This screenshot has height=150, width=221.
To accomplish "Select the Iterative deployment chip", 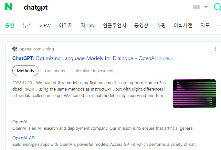I will point(95,71).
